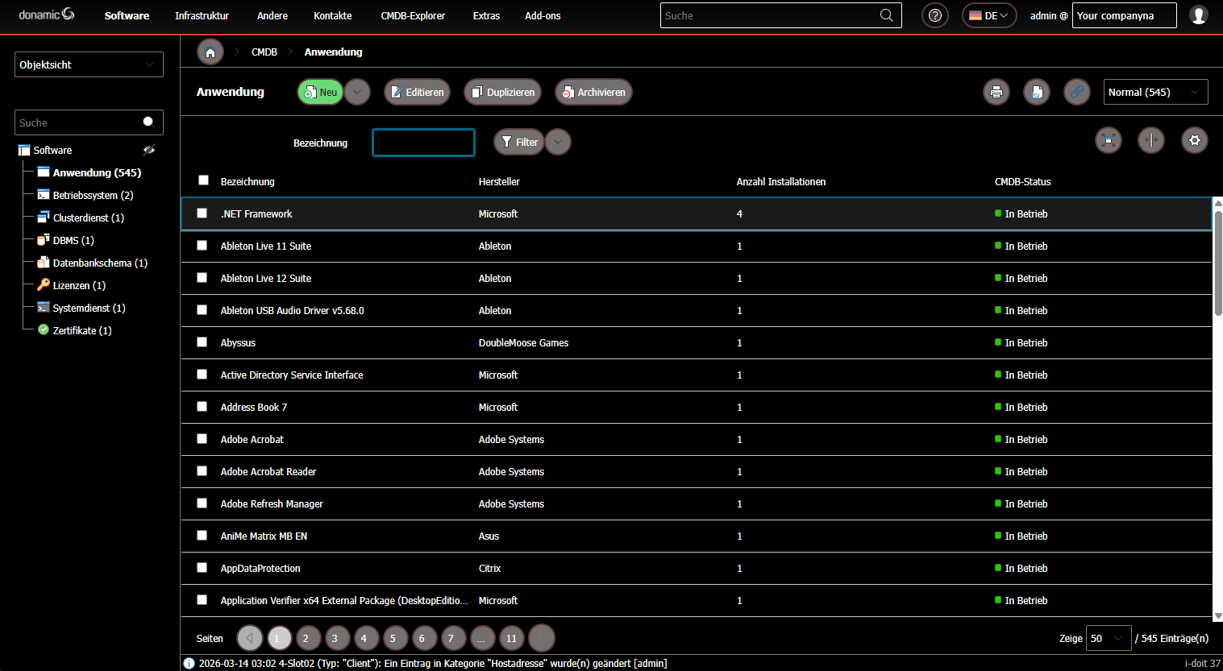This screenshot has height=671, width=1223.
Task: Tick the checkbox for Adobe Acrobat
Action: coord(202,439)
